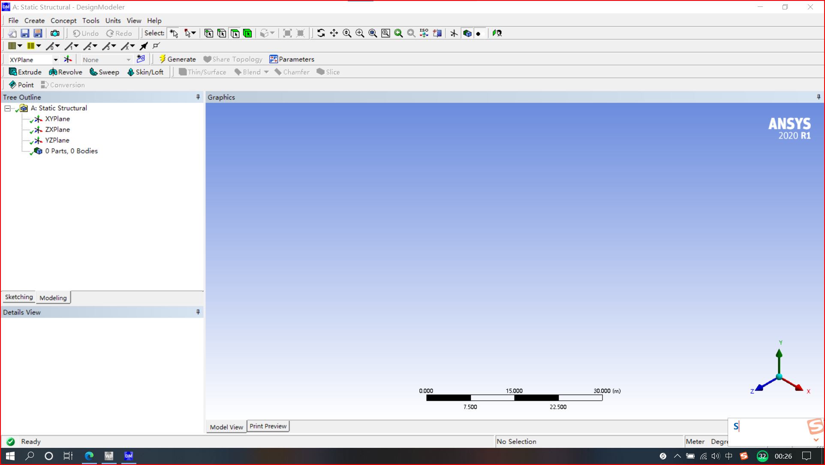Click the Look At Face/Plane icon
825x465 pixels.
(x=437, y=33)
